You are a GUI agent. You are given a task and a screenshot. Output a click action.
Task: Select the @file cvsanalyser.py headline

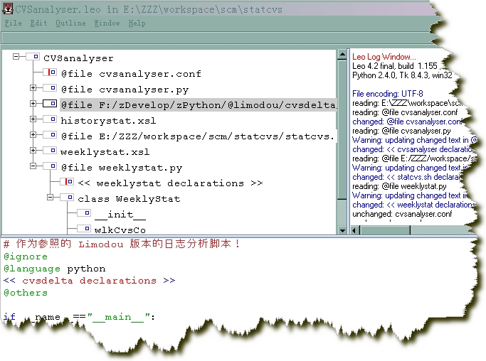pyautogui.click(x=125, y=90)
